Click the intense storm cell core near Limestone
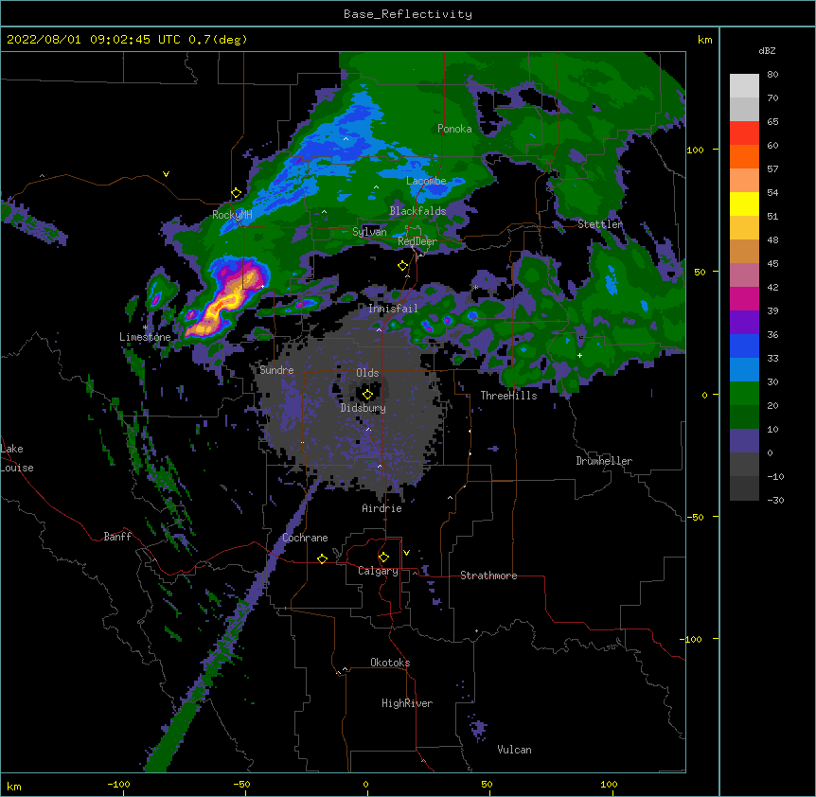 click(224, 302)
